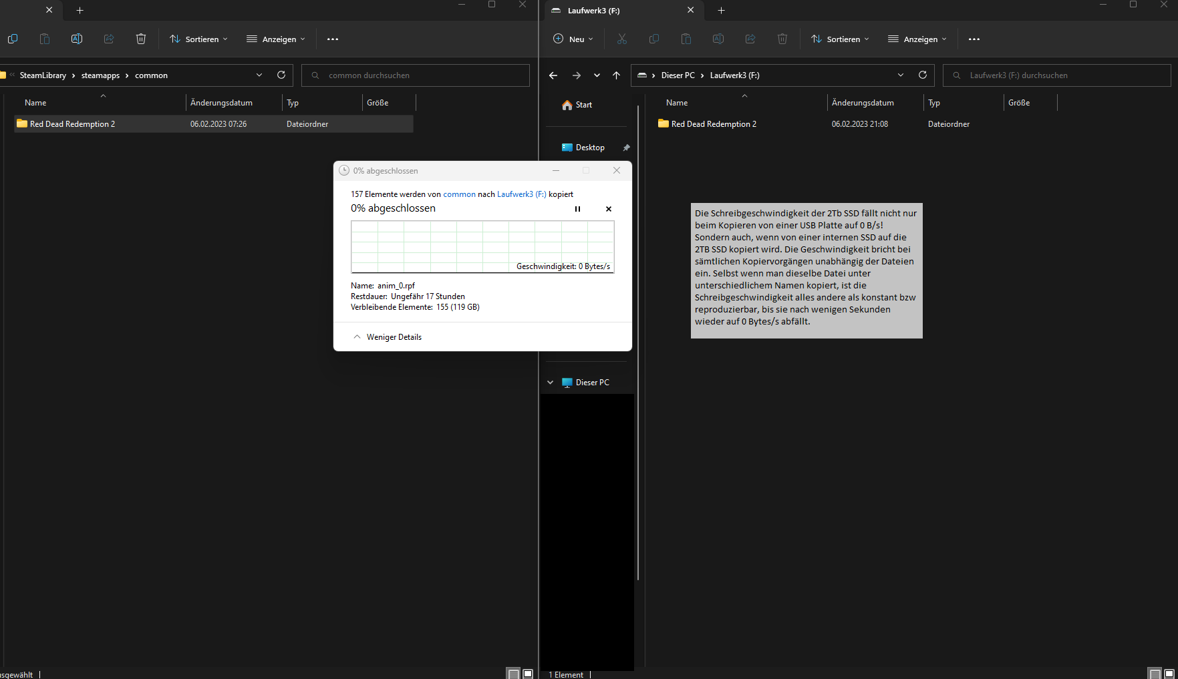1178x679 pixels.
Task: Switch left window to large thumbnails view
Action: coord(528,674)
